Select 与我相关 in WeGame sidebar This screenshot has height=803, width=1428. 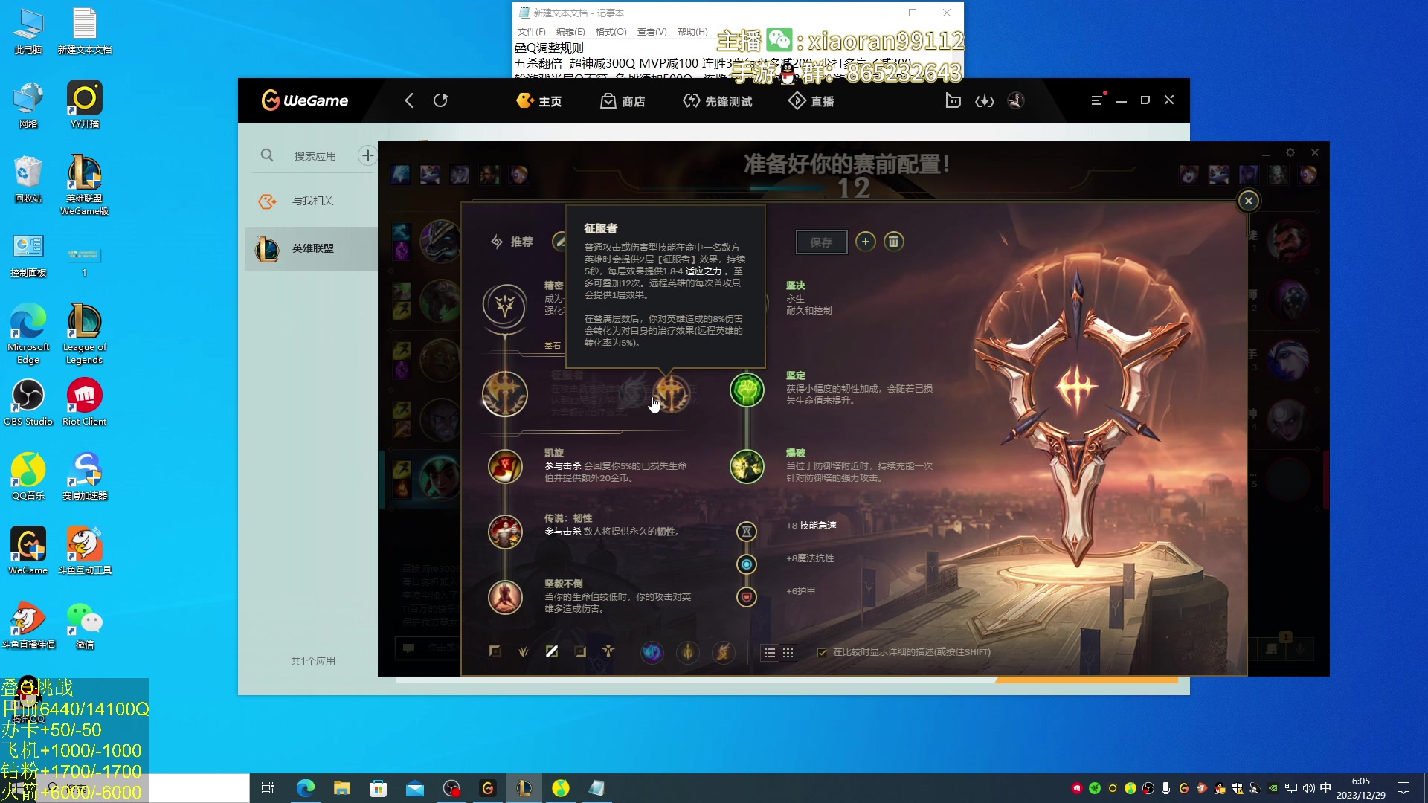click(x=311, y=201)
